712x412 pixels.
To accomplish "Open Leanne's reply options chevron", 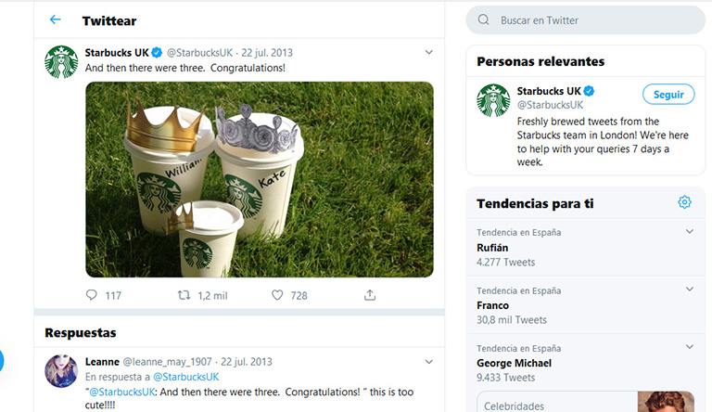I will (428, 361).
